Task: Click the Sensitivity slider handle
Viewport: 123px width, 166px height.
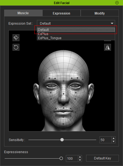Action: [62, 140]
